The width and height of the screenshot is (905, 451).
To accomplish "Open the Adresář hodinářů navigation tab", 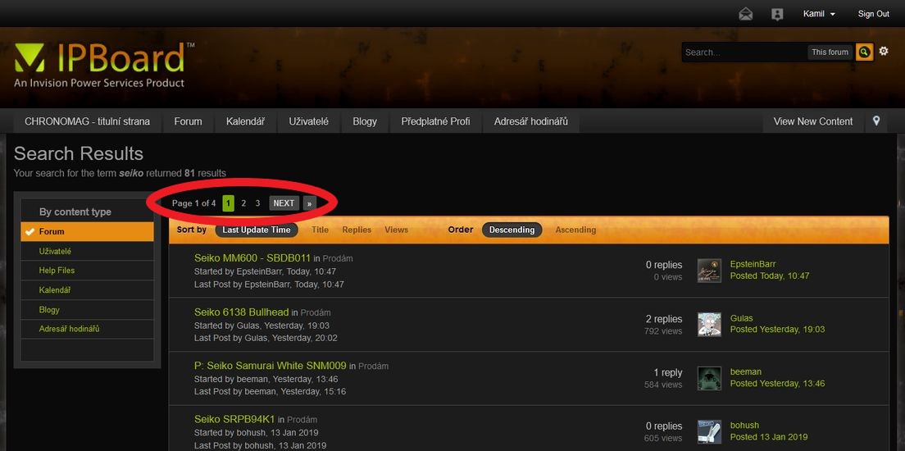I will coord(531,121).
